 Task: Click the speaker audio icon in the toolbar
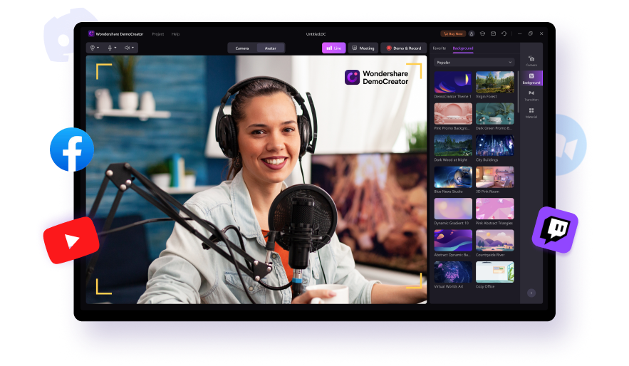tap(127, 48)
